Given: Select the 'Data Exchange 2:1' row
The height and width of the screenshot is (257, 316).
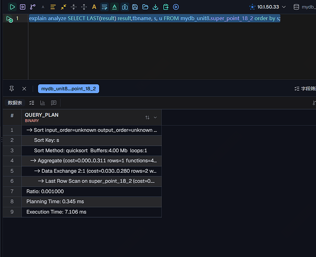Looking at the screenshot, I should point(91,171).
